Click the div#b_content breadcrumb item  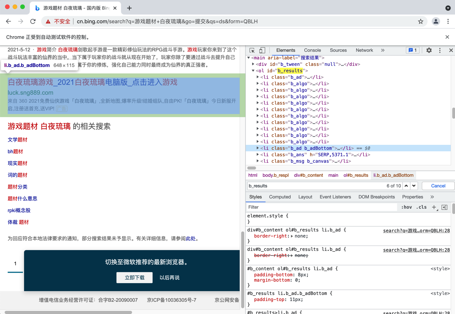coord(309,175)
